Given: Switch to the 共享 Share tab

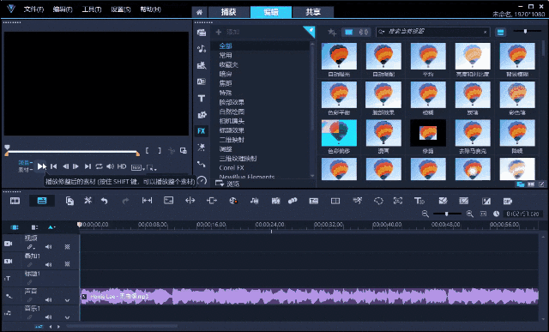Looking at the screenshot, I should click(313, 12).
